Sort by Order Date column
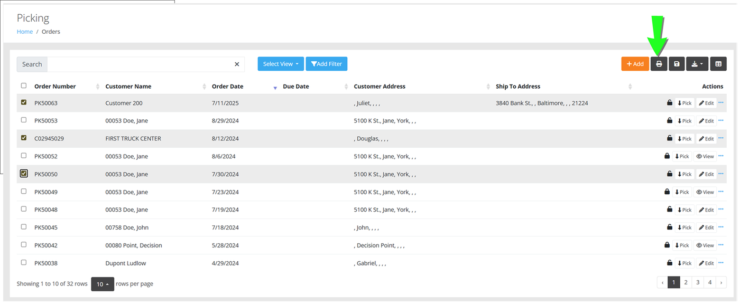 tap(227, 87)
